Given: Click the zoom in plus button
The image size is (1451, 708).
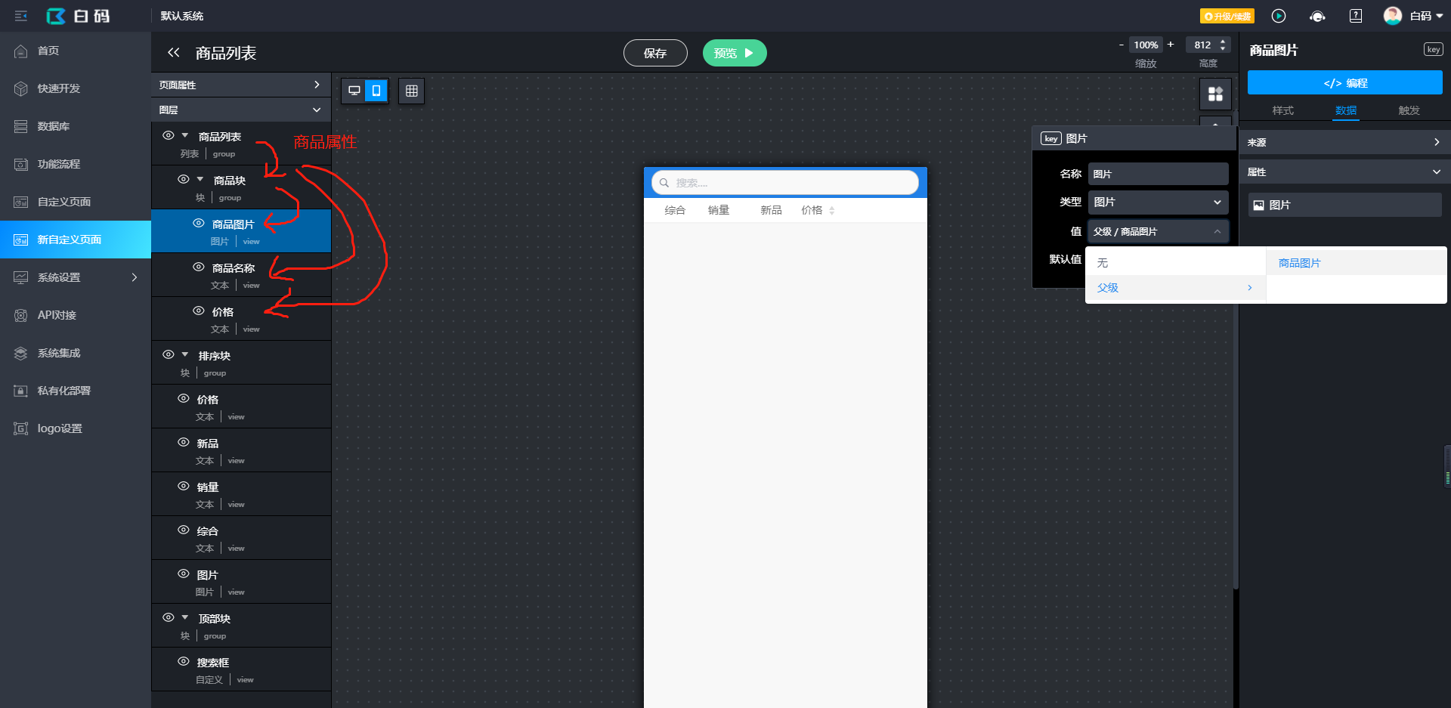Looking at the screenshot, I should [x=1171, y=45].
